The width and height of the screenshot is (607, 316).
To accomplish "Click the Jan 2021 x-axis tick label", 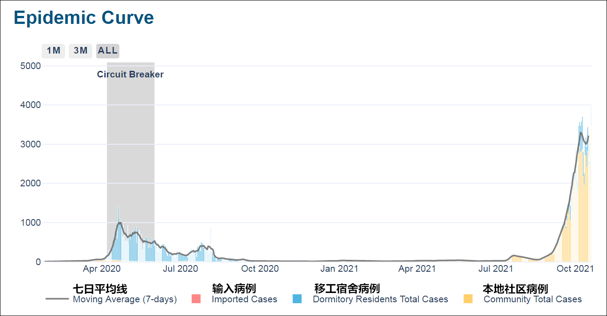I will click(339, 269).
